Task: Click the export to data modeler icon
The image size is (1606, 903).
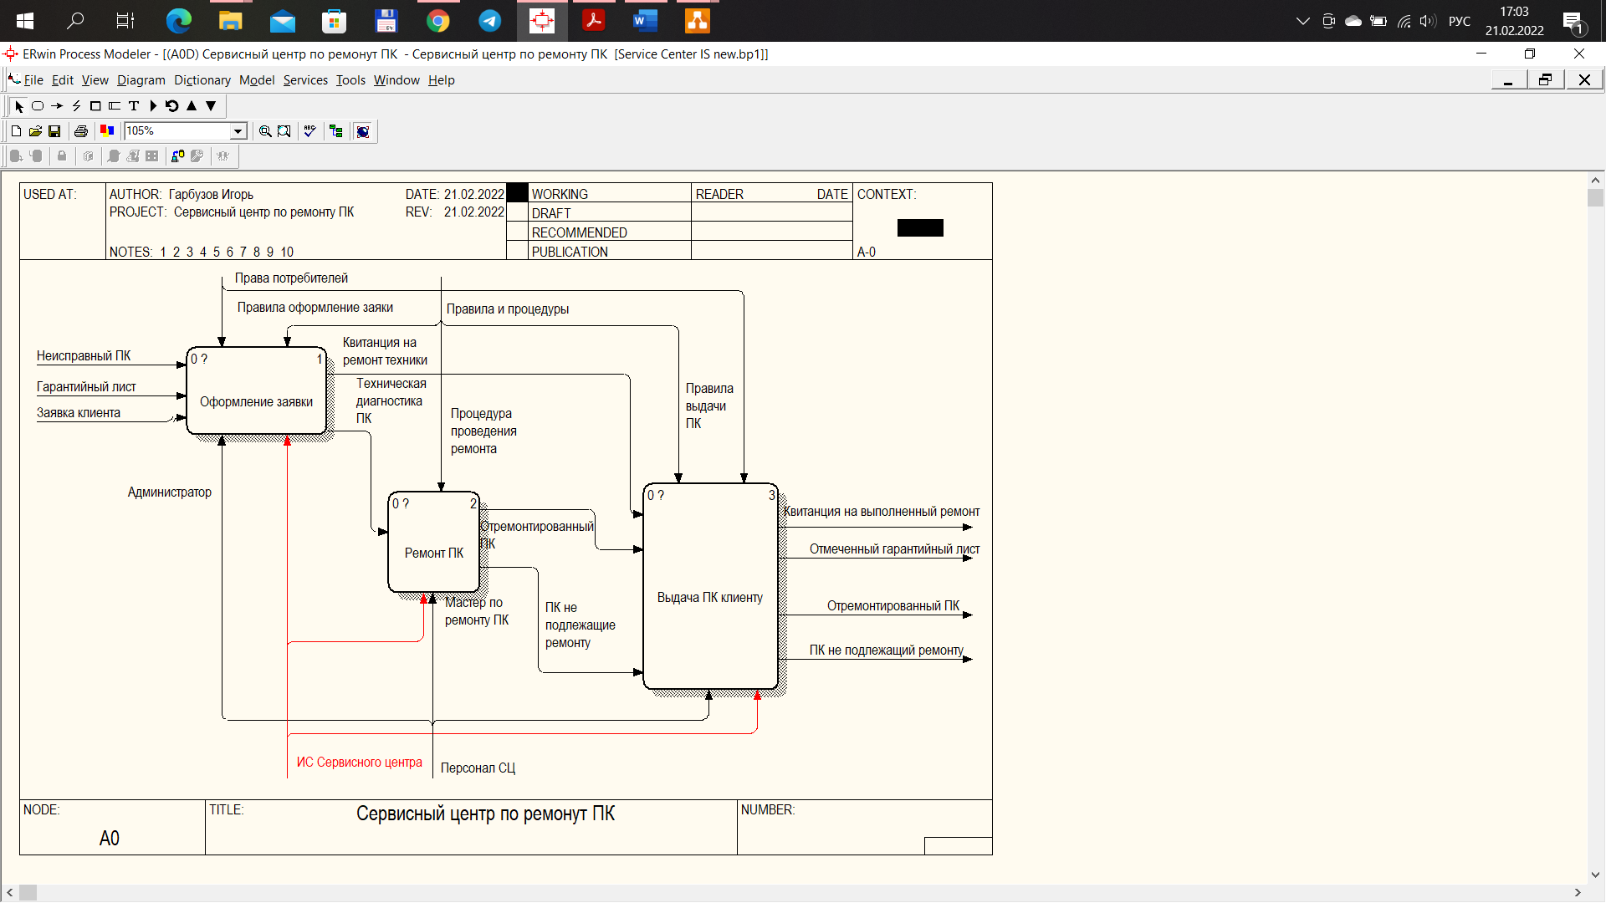Action: [x=178, y=156]
